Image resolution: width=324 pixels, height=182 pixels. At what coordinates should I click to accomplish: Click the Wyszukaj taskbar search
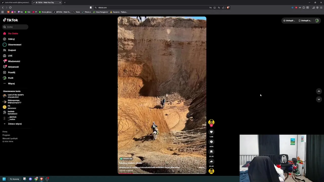click(14, 179)
